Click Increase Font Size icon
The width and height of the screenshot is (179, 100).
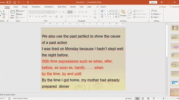pyautogui.click(x=56, y=12)
